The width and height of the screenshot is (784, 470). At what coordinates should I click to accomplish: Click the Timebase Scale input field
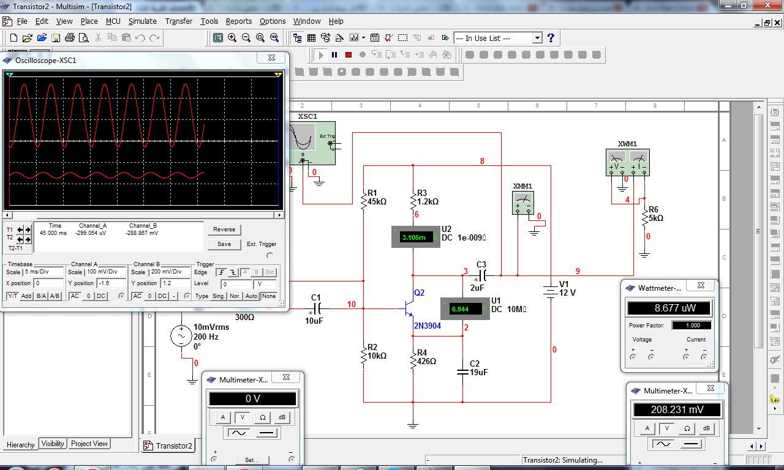pyautogui.click(x=43, y=272)
